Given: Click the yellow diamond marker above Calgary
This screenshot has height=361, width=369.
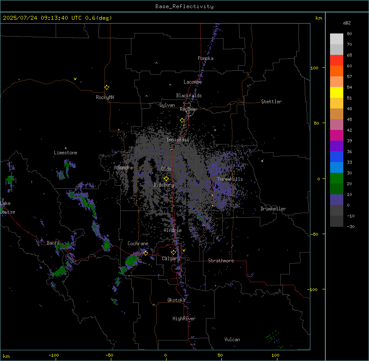Looking at the screenshot, I should pyautogui.click(x=173, y=253).
